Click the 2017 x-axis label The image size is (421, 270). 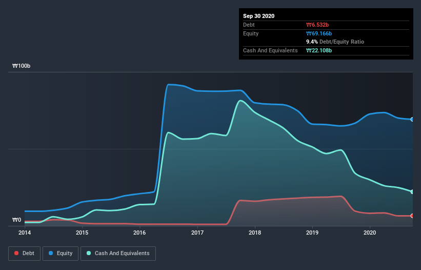point(197,233)
